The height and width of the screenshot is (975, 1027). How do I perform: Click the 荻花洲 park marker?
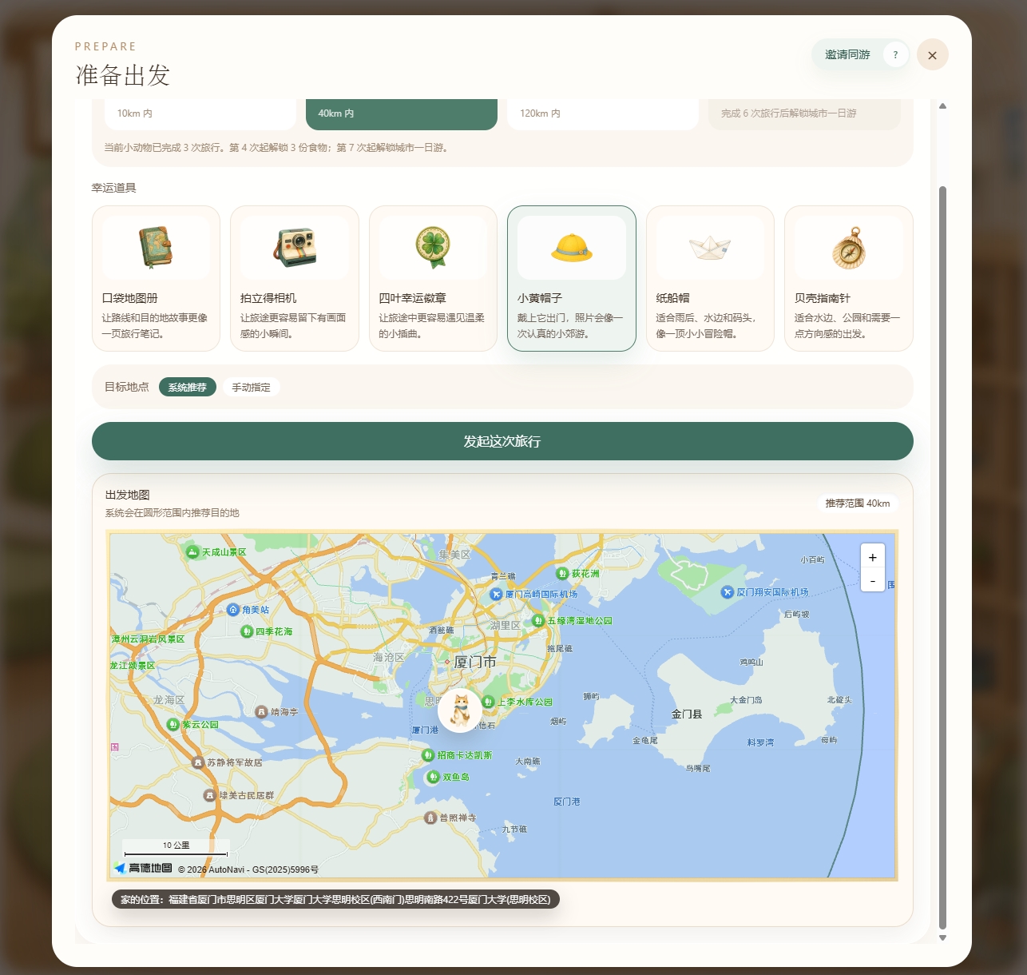click(x=562, y=574)
